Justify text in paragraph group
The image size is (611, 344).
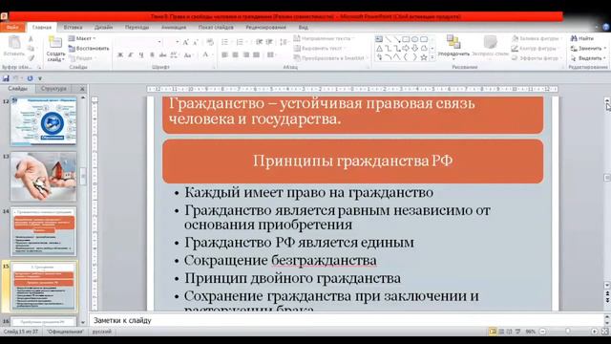point(257,55)
